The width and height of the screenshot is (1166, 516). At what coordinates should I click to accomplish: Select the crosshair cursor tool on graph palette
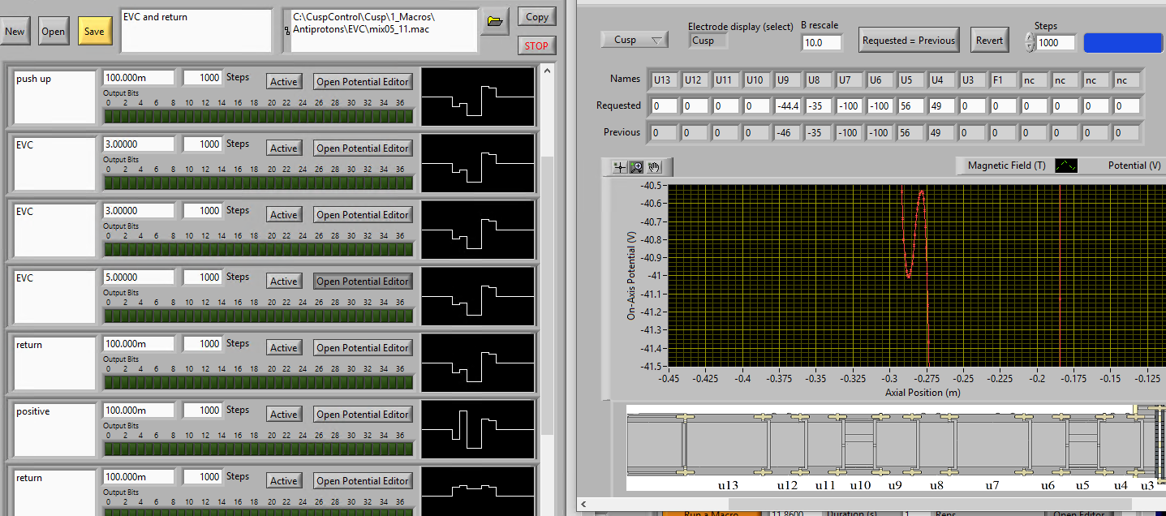621,167
